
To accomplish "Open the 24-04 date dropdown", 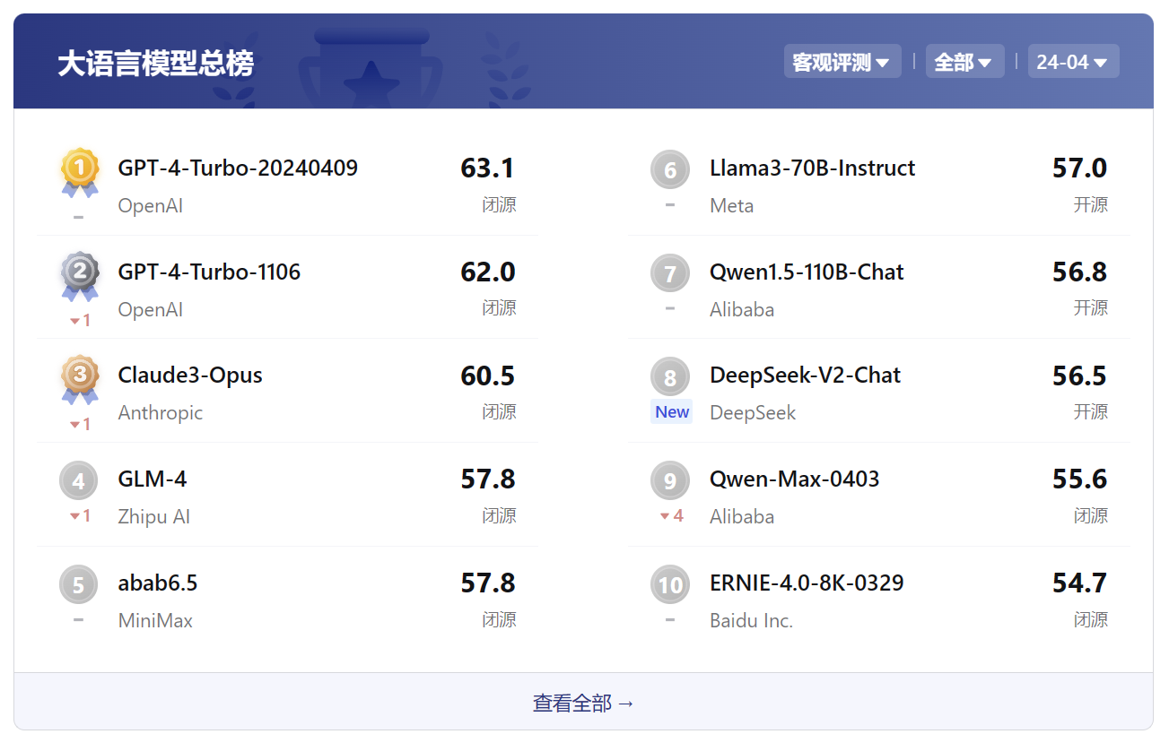I will pyautogui.click(x=1073, y=62).
